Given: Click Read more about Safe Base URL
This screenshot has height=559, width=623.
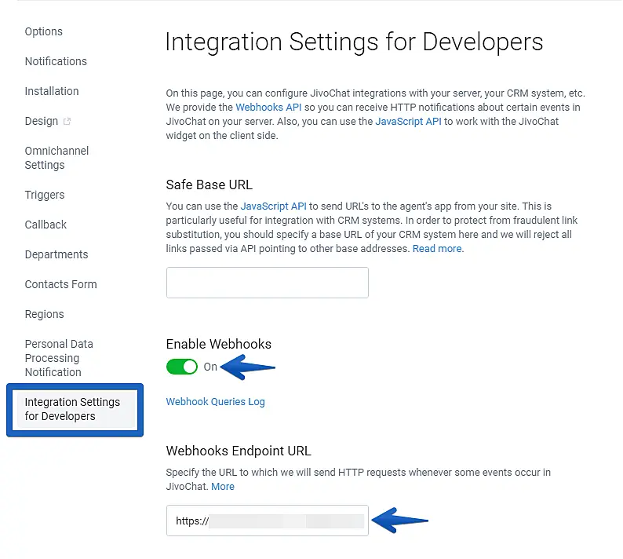Looking at the screenshot, I should 437,248.
